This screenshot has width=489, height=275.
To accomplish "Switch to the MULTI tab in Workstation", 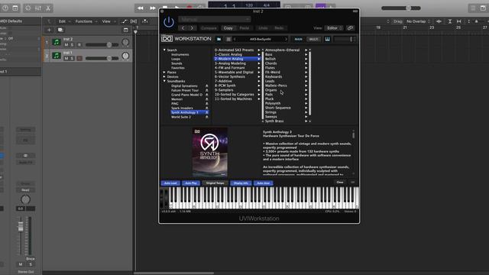I will (x=313, y=39).
